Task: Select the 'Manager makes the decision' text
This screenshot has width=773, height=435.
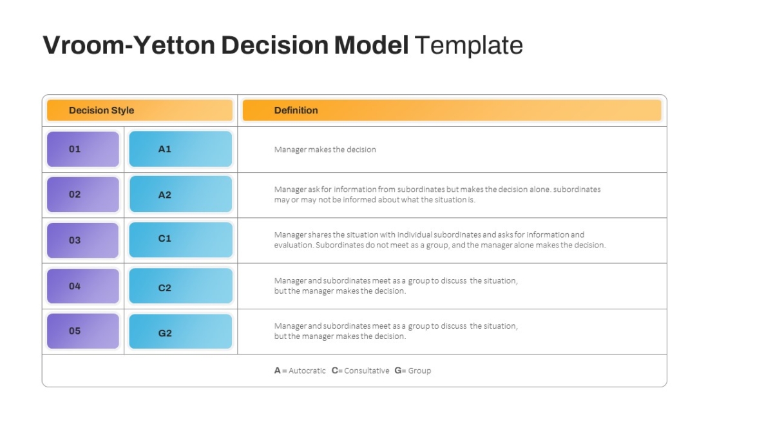Action: pos(325,150)
